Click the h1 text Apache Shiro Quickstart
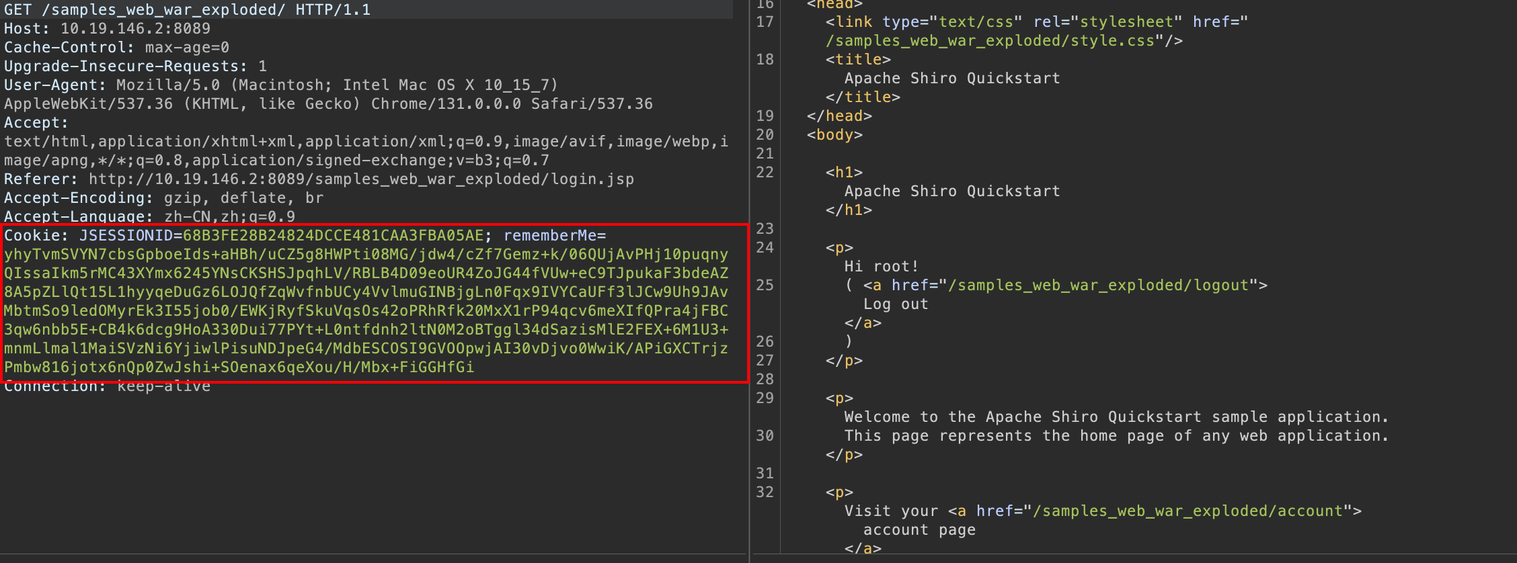The height and width of the screenshot is (563, 1517). coord(952,191)
